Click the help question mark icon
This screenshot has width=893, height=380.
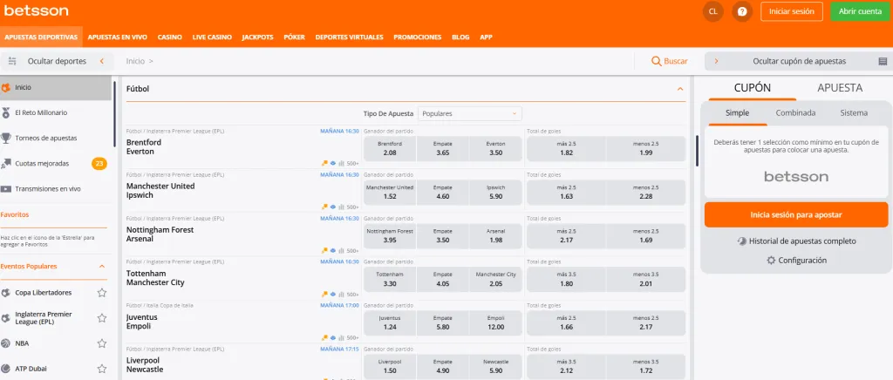(742, 11)
